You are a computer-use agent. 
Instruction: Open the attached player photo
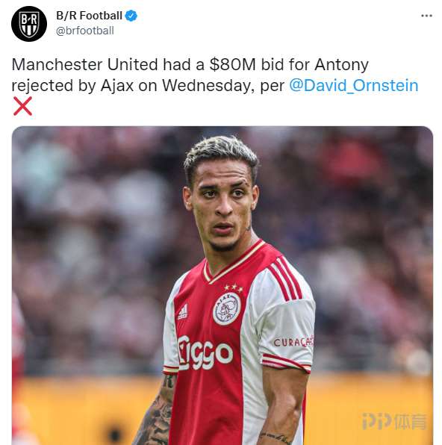222,285
